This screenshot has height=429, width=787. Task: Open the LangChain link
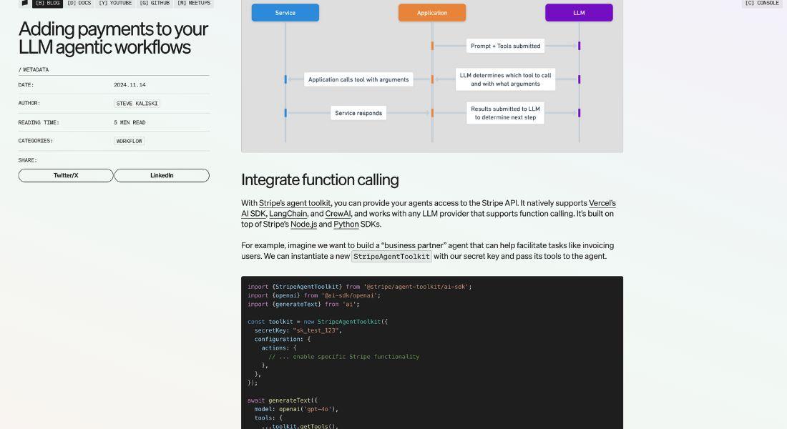click(288, 214)
